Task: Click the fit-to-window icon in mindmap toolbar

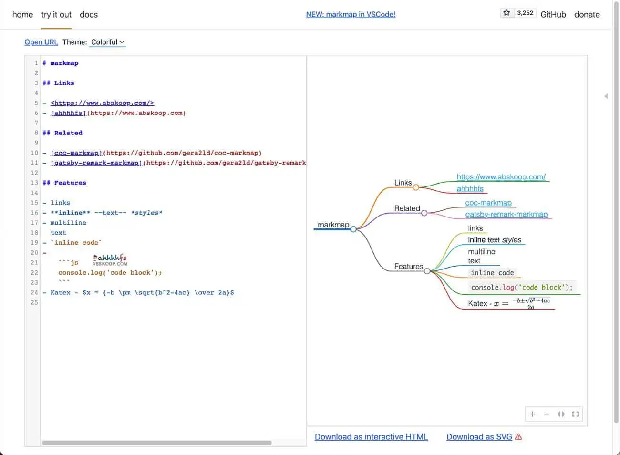Action: coord(561,414)
